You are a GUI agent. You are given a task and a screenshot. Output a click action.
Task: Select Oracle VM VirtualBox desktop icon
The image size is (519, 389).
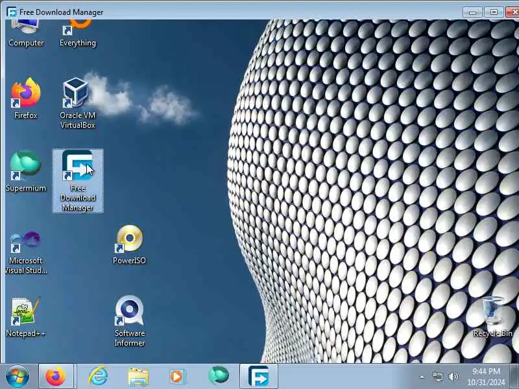tap(77, 102)
